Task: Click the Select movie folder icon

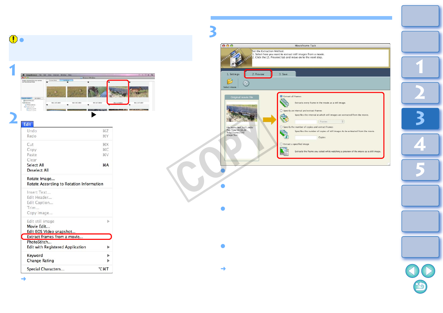Action: click(230, 82)
